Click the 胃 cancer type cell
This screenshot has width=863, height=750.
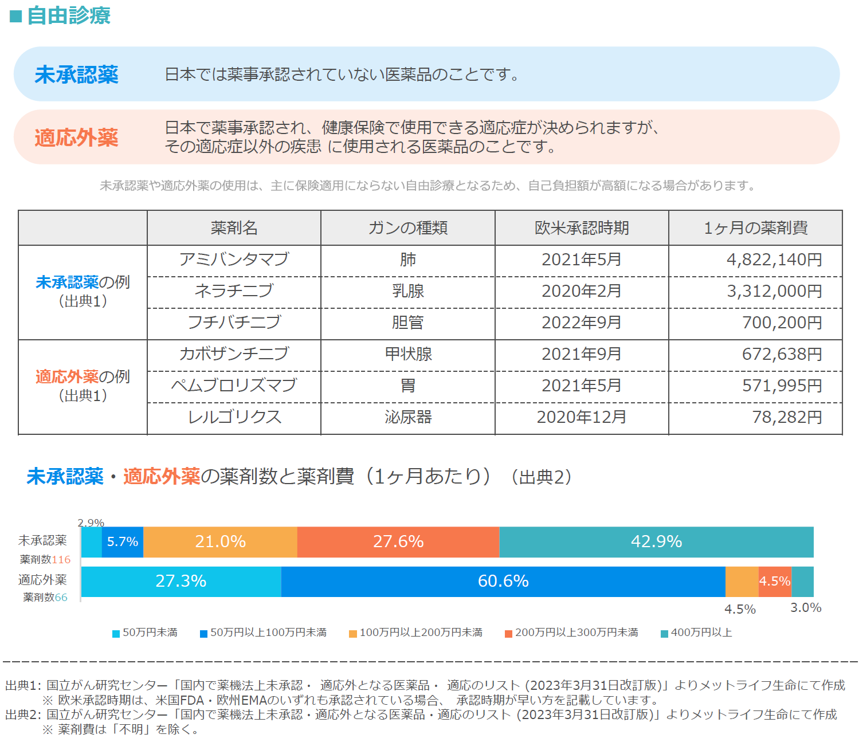(408, 386)
